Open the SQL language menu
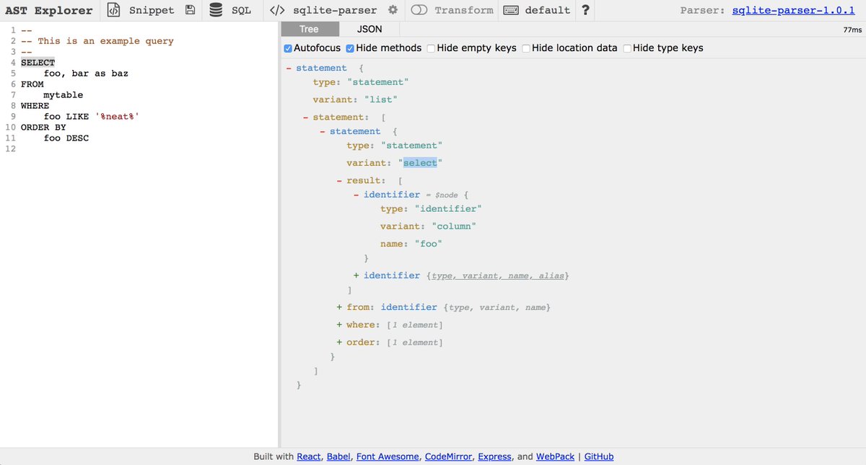Viewport: 866px width, 465px height. (241, 10)
